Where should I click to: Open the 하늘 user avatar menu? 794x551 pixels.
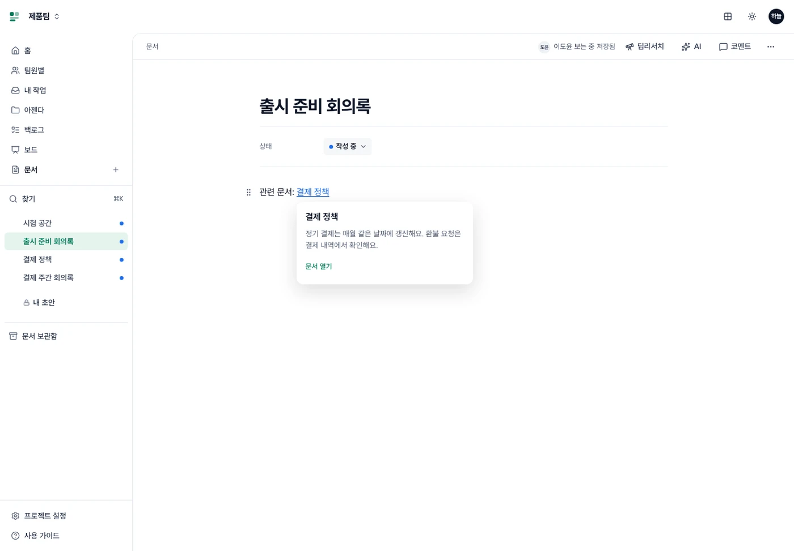776,16
